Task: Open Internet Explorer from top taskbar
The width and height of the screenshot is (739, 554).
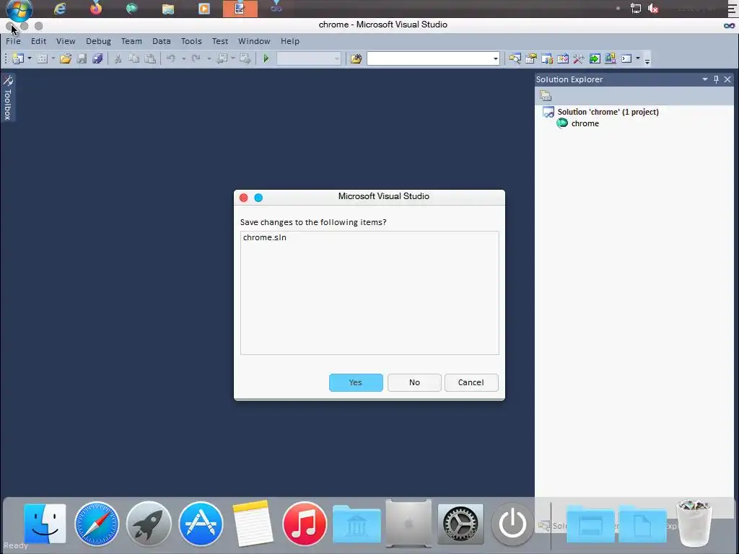Action: 60,9
